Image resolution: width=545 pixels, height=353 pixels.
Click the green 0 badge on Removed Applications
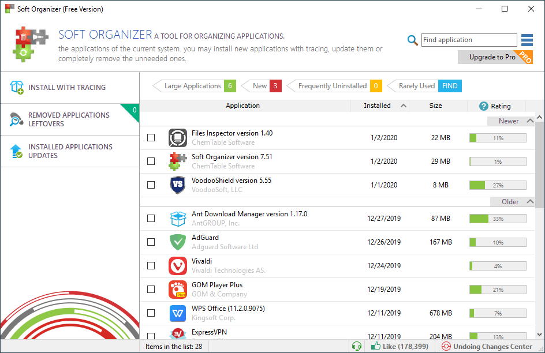tap(134, 110)
